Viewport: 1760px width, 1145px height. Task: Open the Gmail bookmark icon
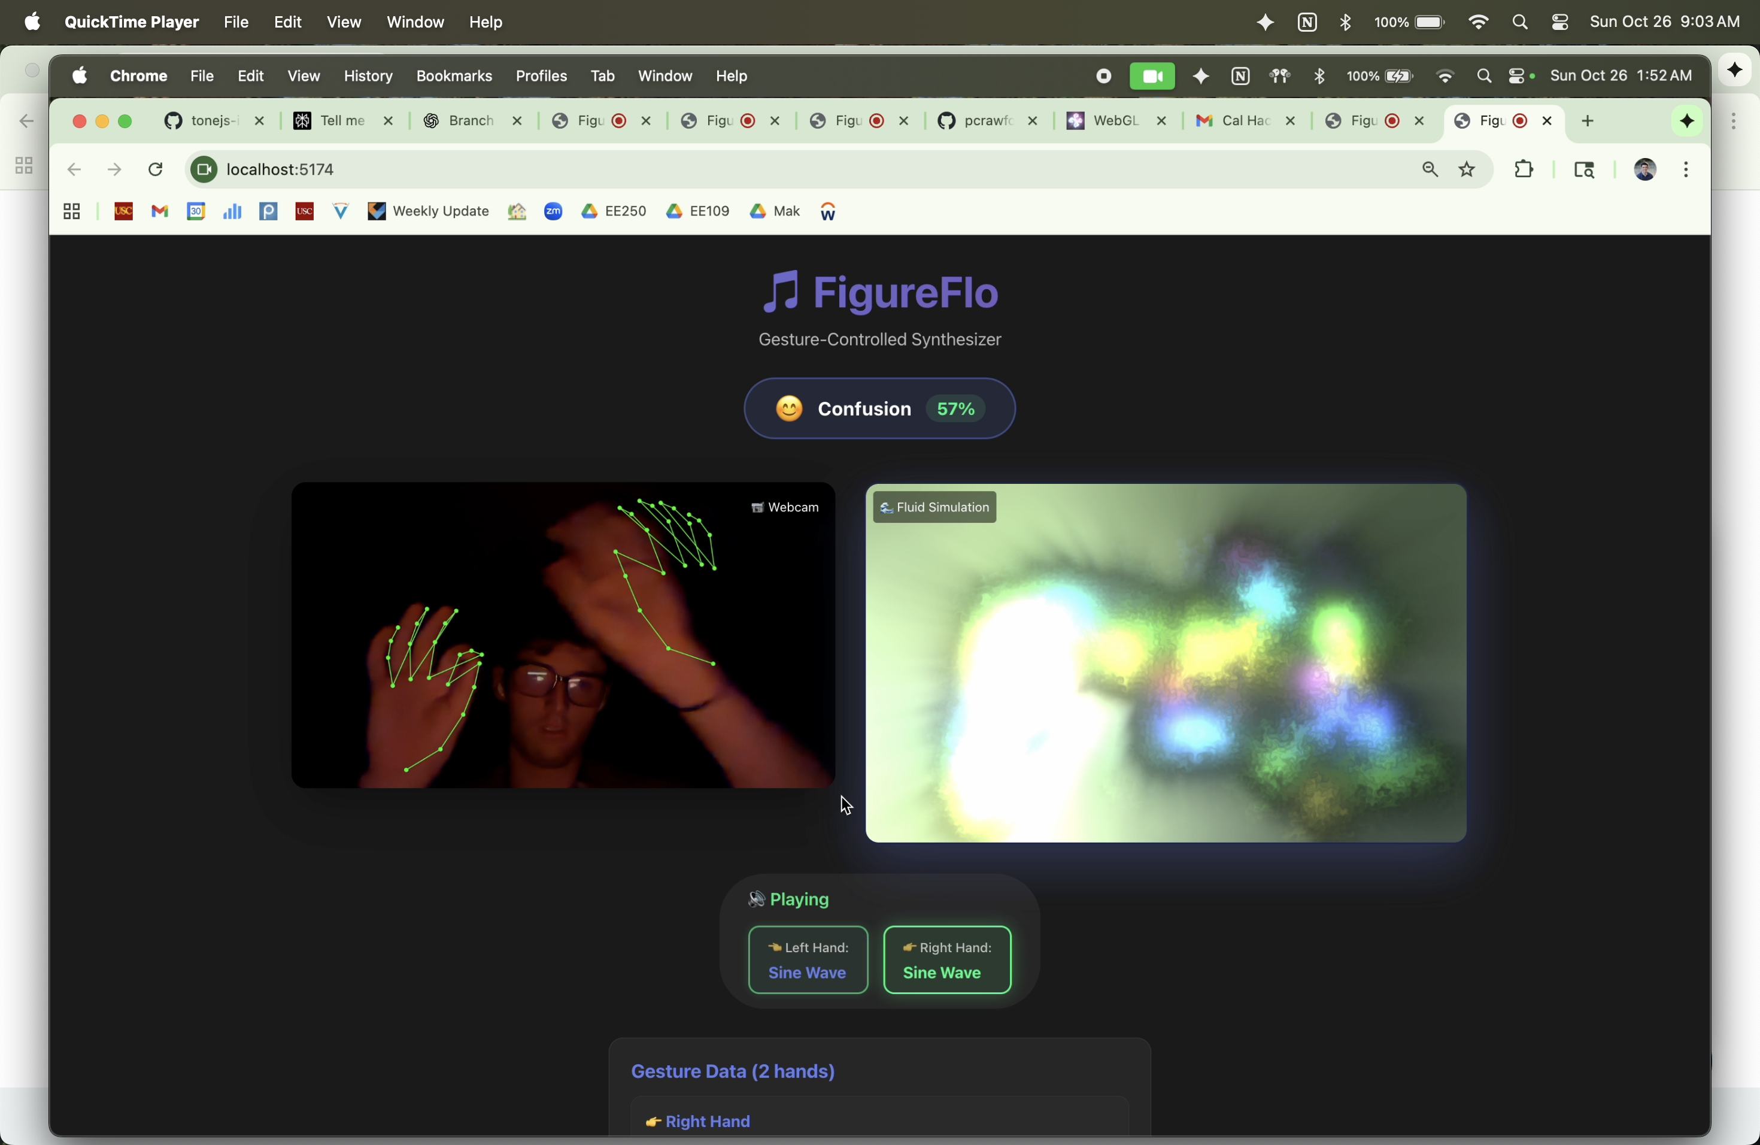(x=160, y=212)
